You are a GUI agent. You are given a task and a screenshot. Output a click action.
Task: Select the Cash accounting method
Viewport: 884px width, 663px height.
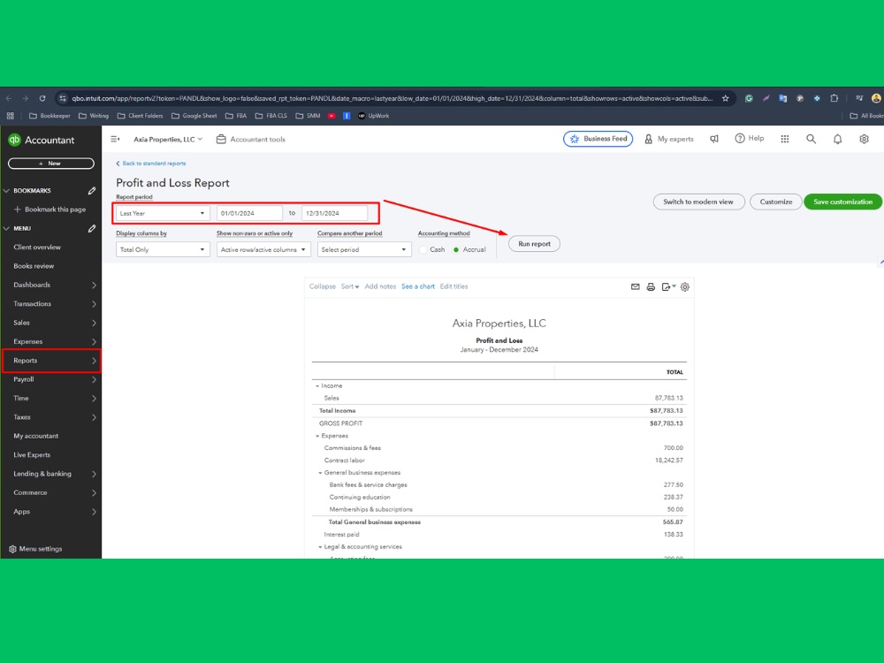(x=423, y=249)
